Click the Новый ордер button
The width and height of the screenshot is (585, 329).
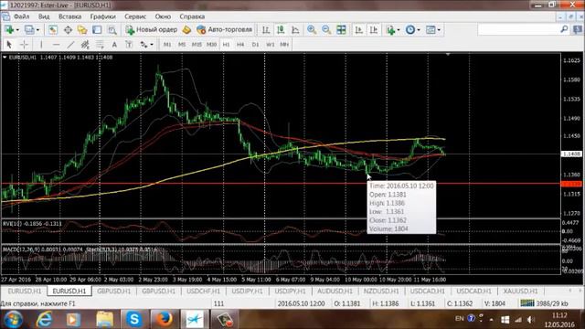tap(152, 29)
